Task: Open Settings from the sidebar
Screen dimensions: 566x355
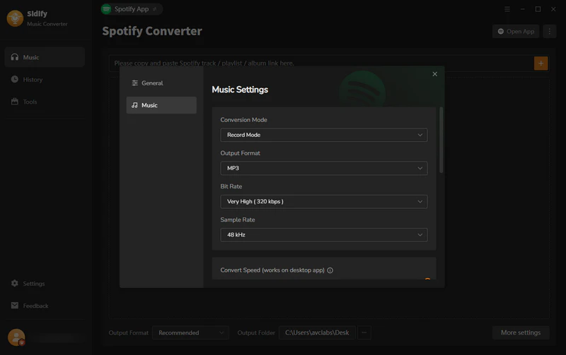Action: pos(45,284)
